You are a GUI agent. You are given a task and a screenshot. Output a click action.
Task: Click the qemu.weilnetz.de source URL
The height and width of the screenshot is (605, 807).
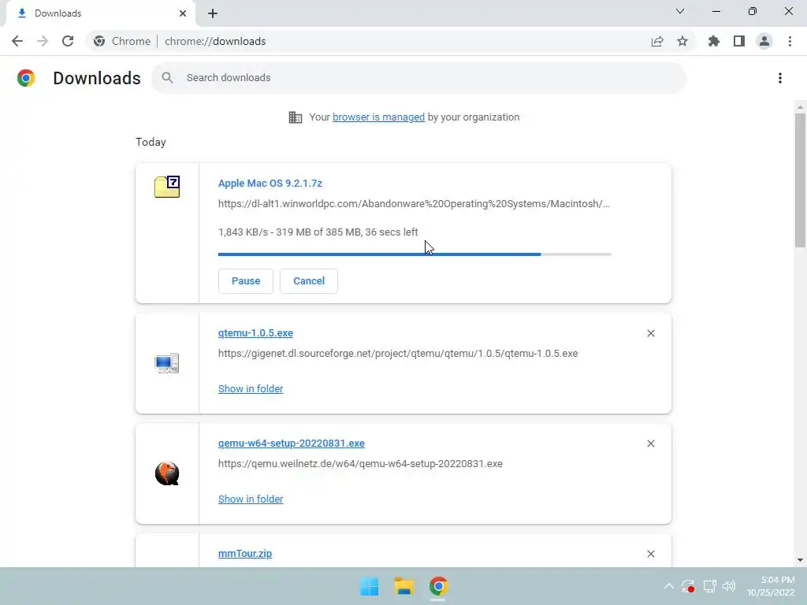point(360,463)
